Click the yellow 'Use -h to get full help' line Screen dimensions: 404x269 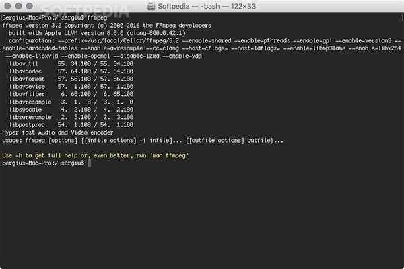(96, 155)
